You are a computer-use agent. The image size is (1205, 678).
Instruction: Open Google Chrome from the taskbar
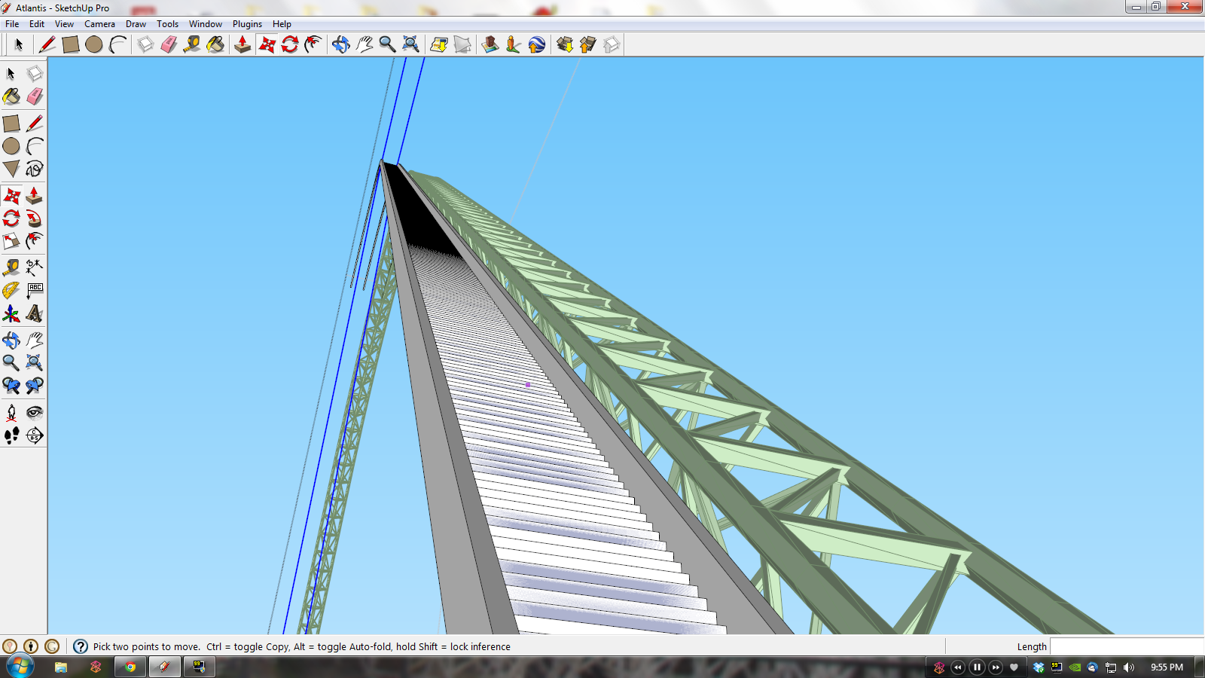click(130, 667)
